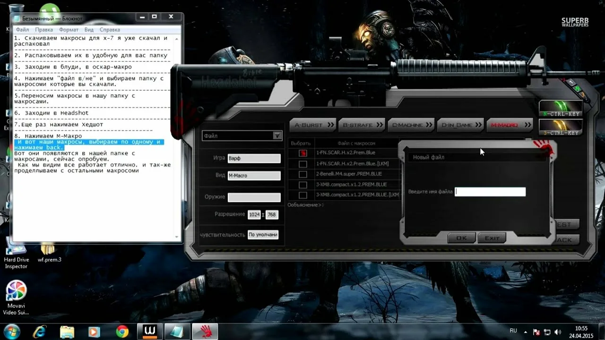Switch to the A-Burst tab
The height and width of the screenshot is (340, 605).
(x=313, y=125)
